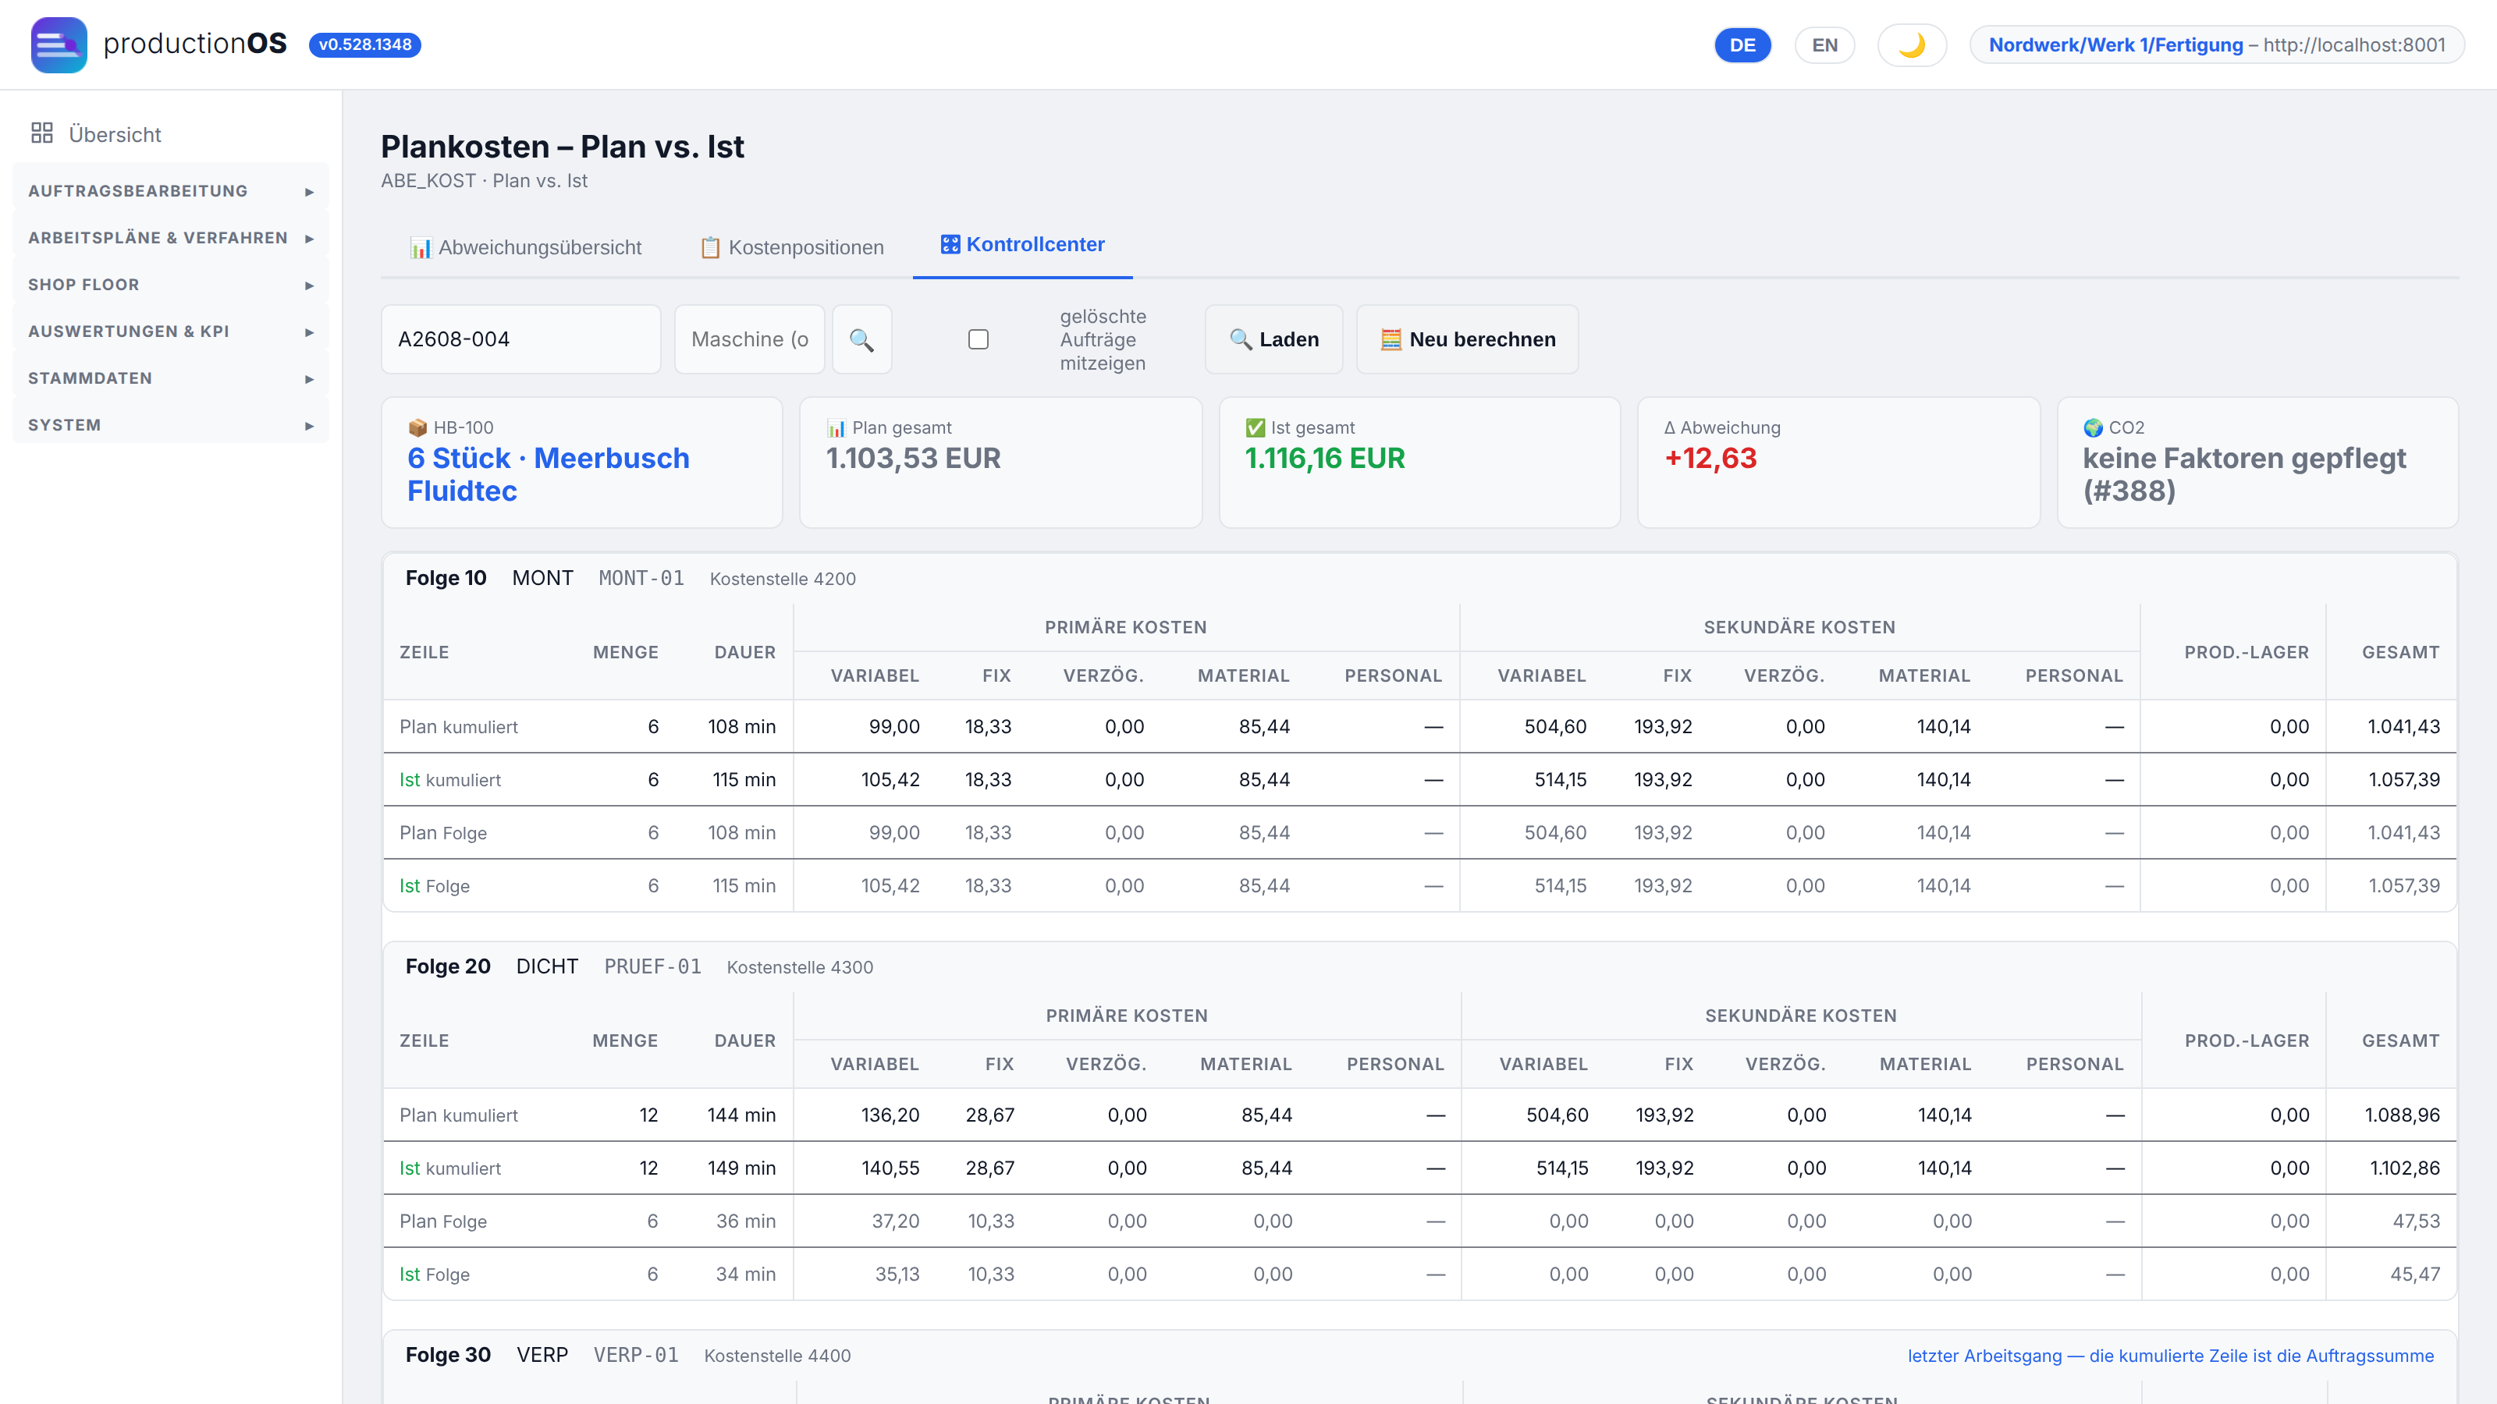Open Nordwerk/Werk 1/Fertigung location selector
This screenshot has height=1404, width=2497.
2217,44
